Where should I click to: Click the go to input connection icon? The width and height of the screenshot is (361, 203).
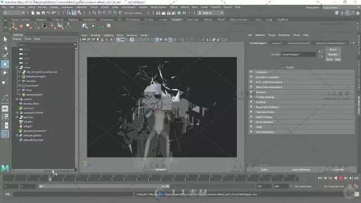320,51
